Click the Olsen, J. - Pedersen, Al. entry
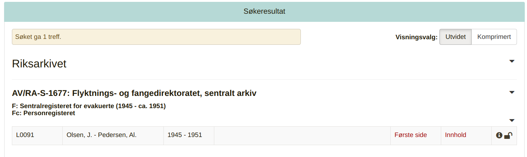The height and width of the screenshot is (157, 527). click(101, 135)
